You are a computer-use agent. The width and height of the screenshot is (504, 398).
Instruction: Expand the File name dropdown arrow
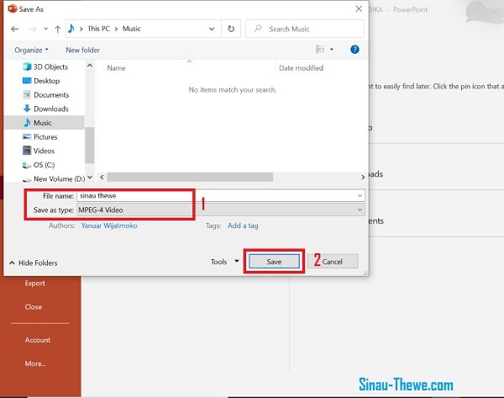click(360, 195)
